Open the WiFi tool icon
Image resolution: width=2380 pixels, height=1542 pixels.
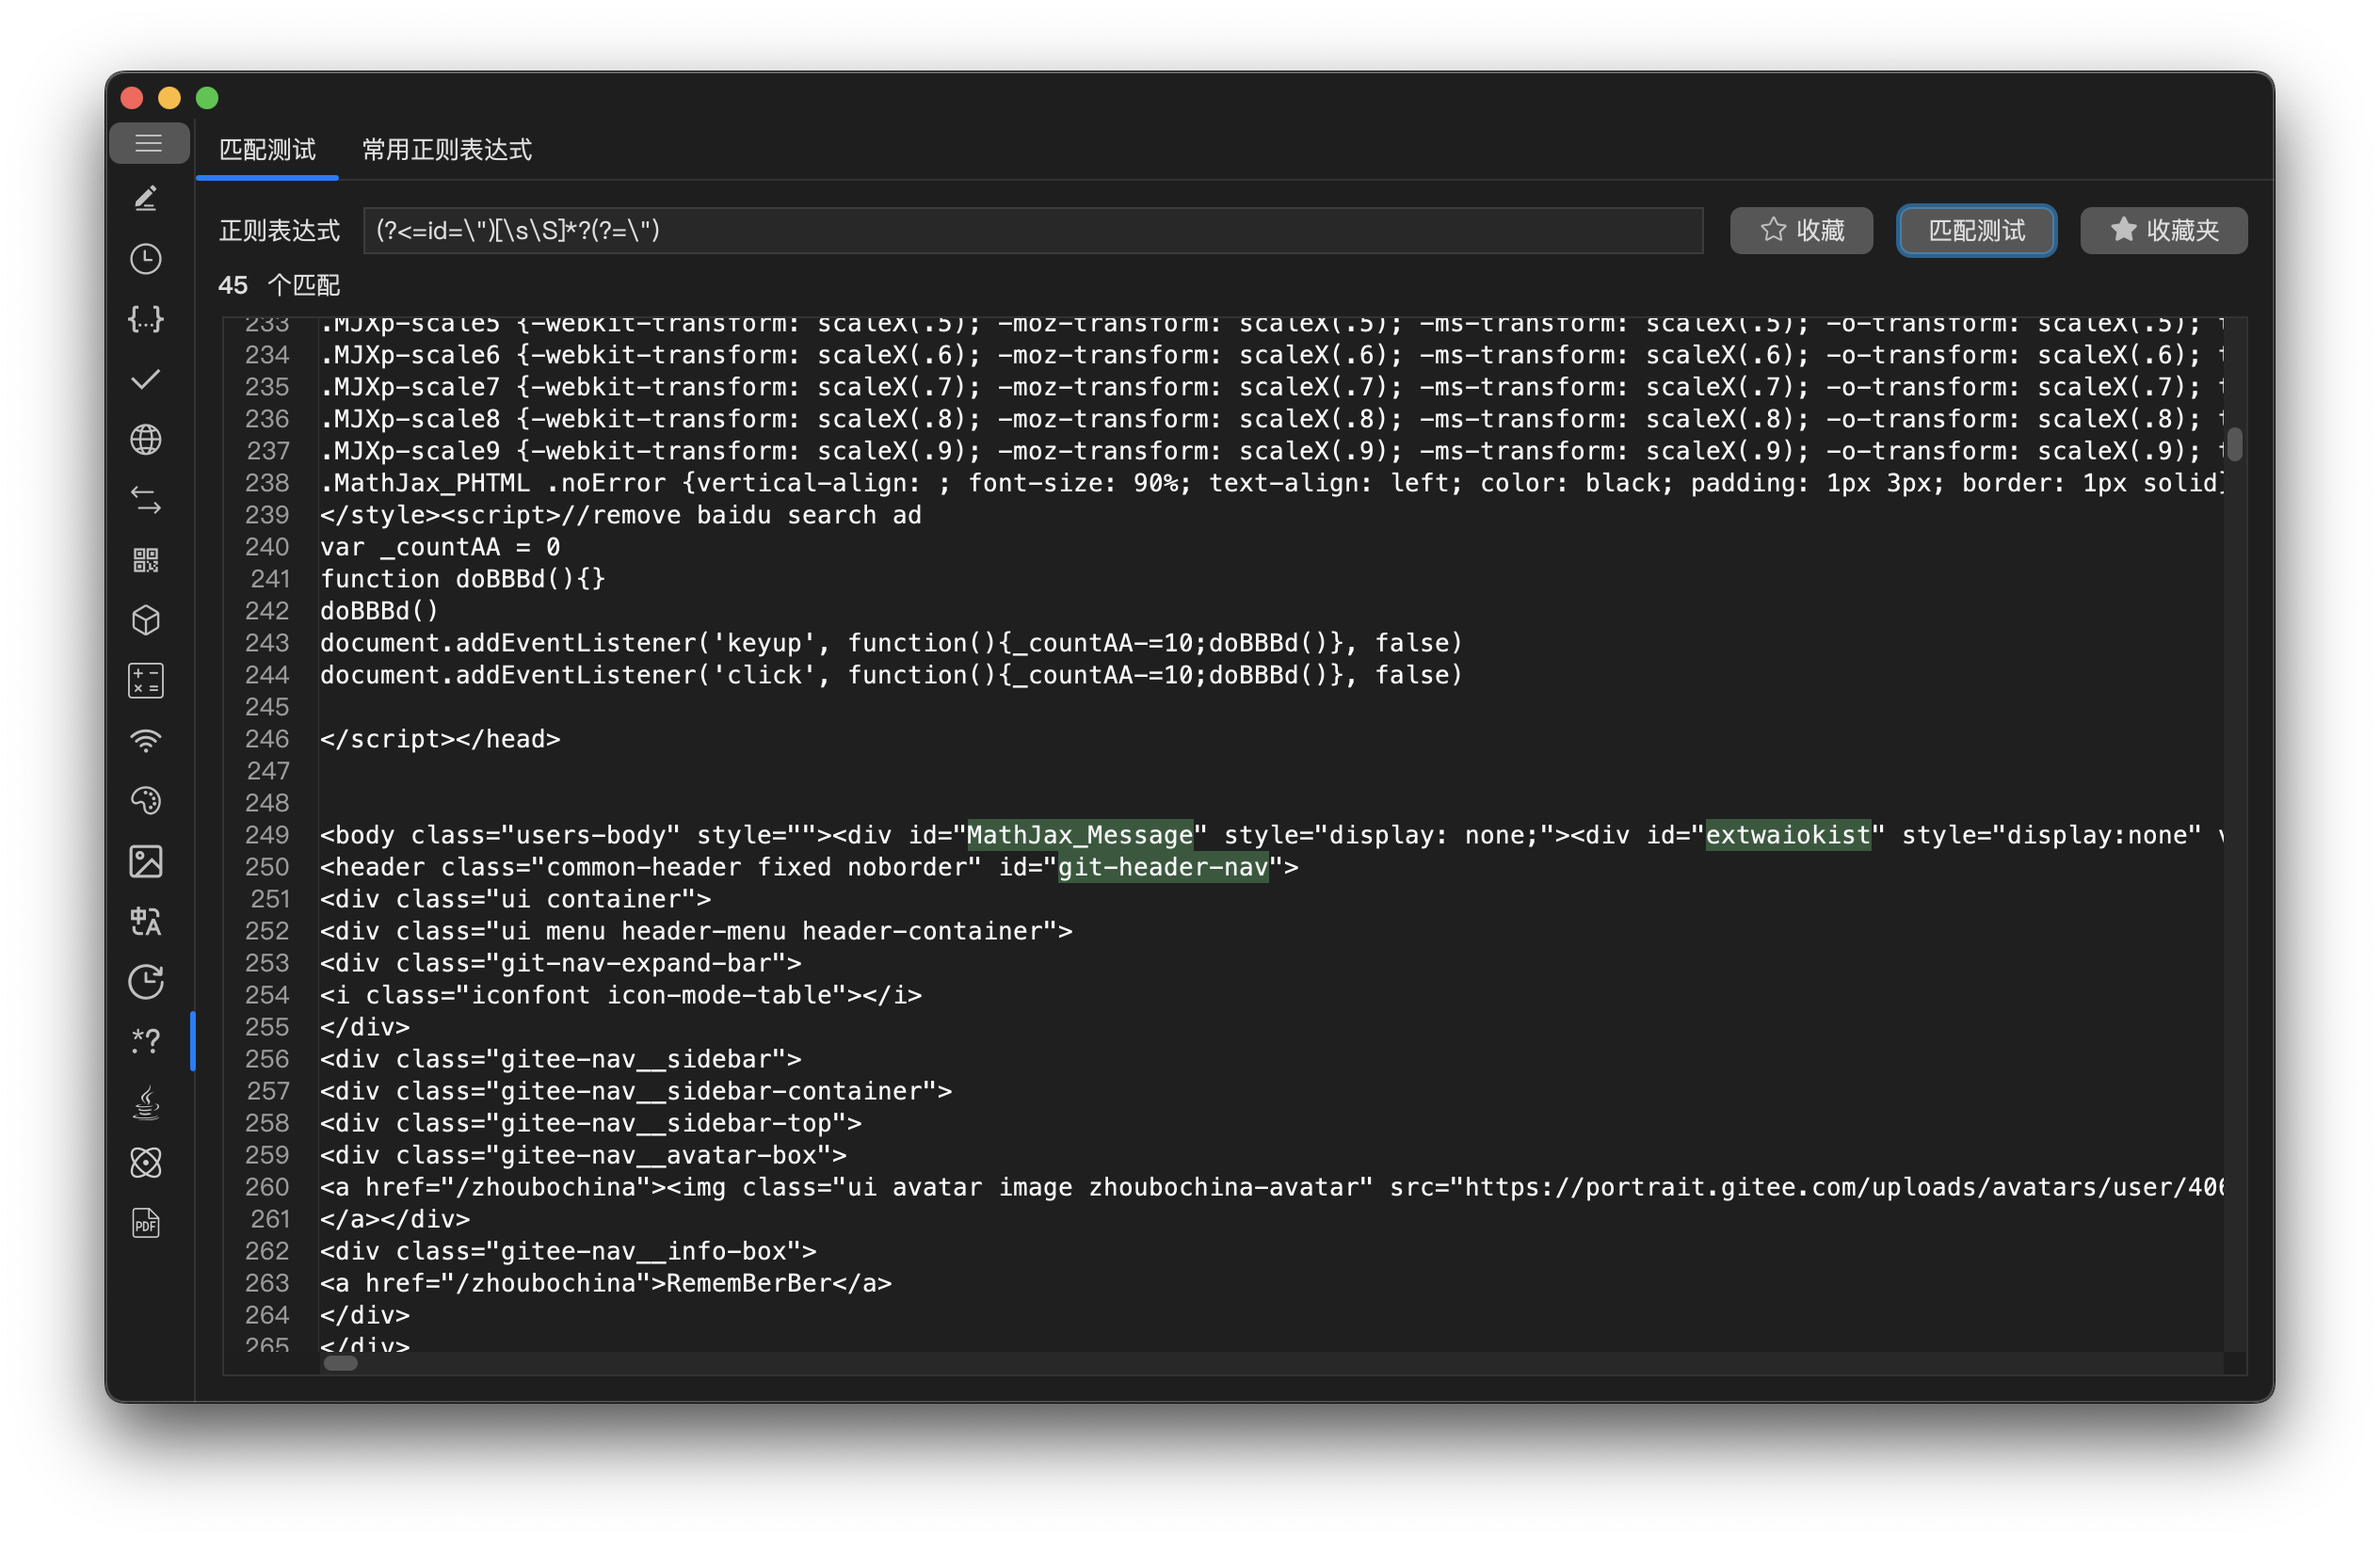click(146, 741)
